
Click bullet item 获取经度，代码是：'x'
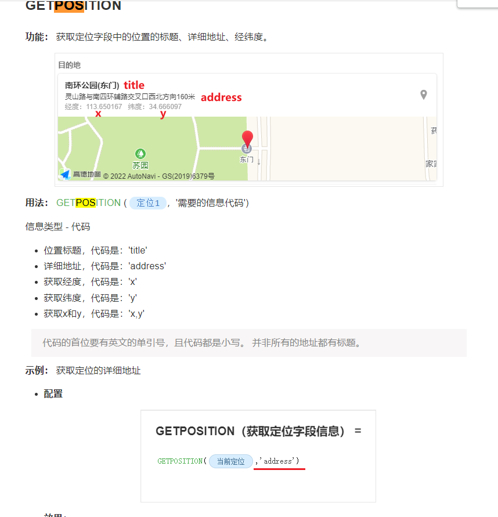click(91, 282)
